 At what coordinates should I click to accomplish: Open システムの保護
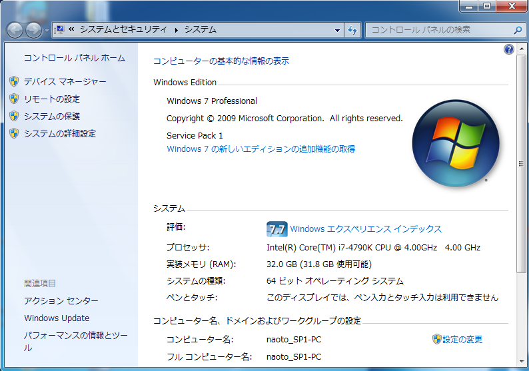[52, 117]
